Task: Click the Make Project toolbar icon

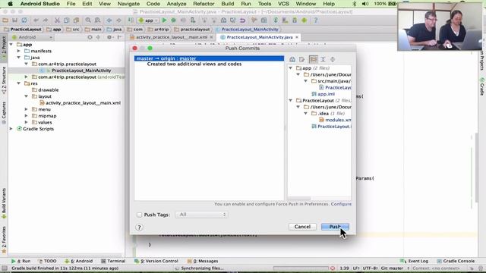Action: point(131,20)
